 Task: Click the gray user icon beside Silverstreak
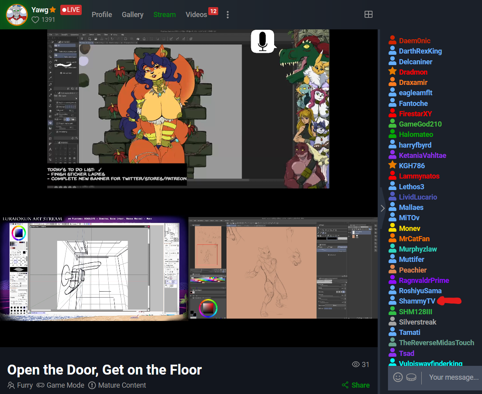tap(392, 322)
